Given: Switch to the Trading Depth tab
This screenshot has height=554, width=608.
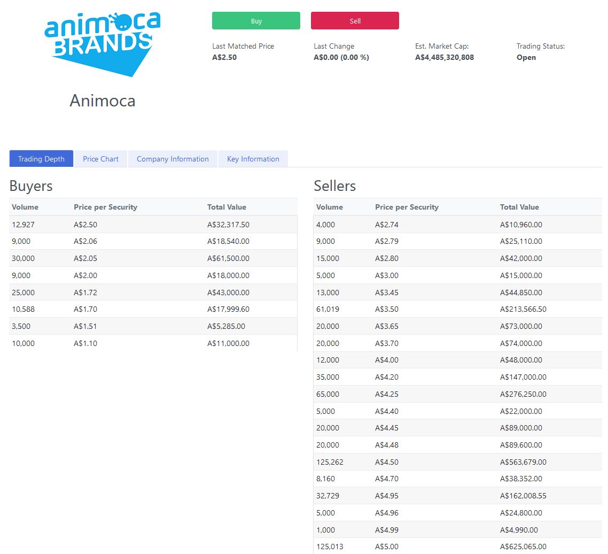Looking at the screenshot, I should click(41, 159).
